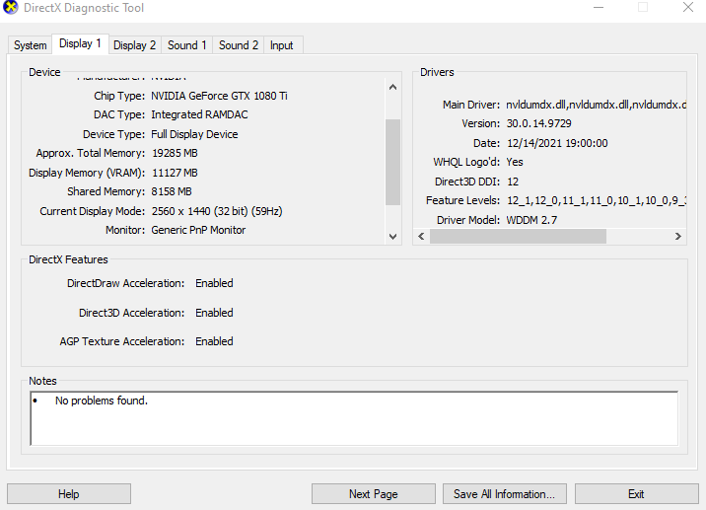Image resolution: width=706 pixels, height=510 pixels.
Task: Select the '8158 MB' shared memory value
Action: click(172, 192)
